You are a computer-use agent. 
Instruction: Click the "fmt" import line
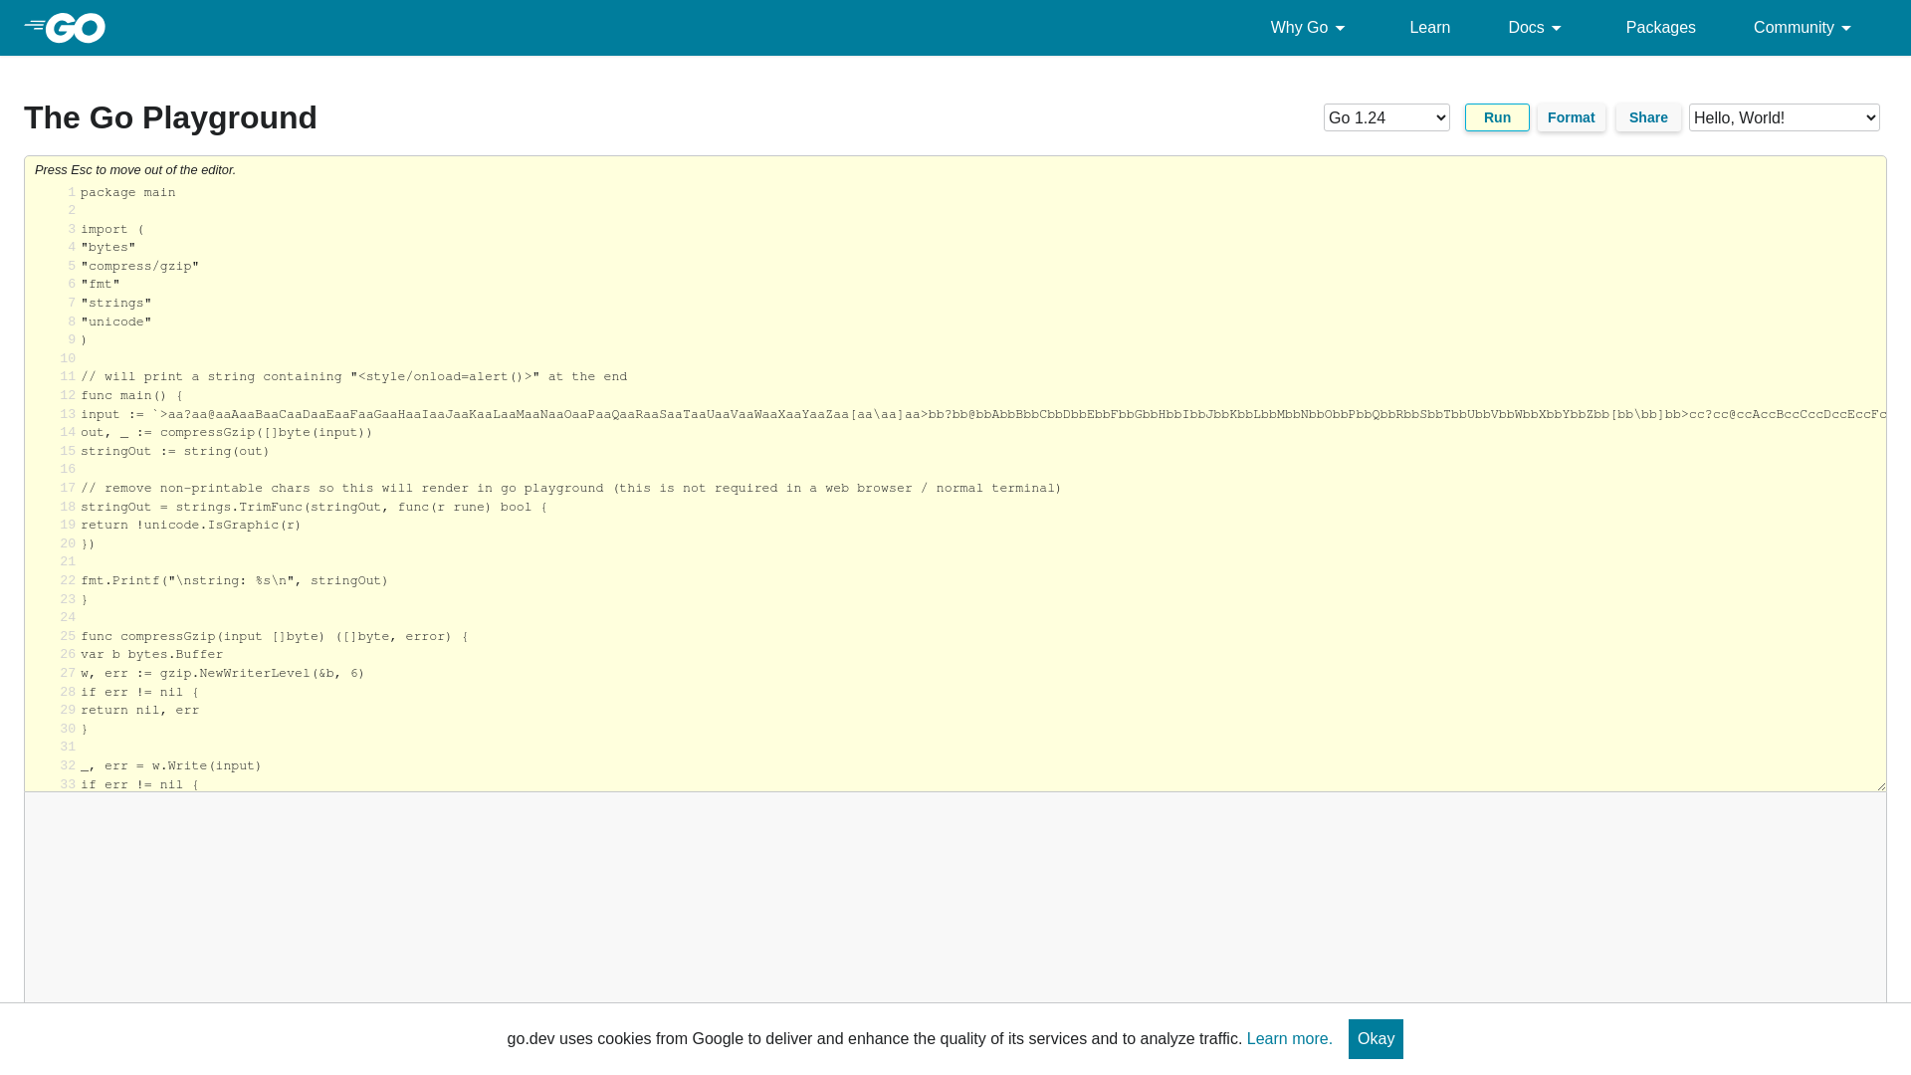pyautogui.click(x=101, y=285)
